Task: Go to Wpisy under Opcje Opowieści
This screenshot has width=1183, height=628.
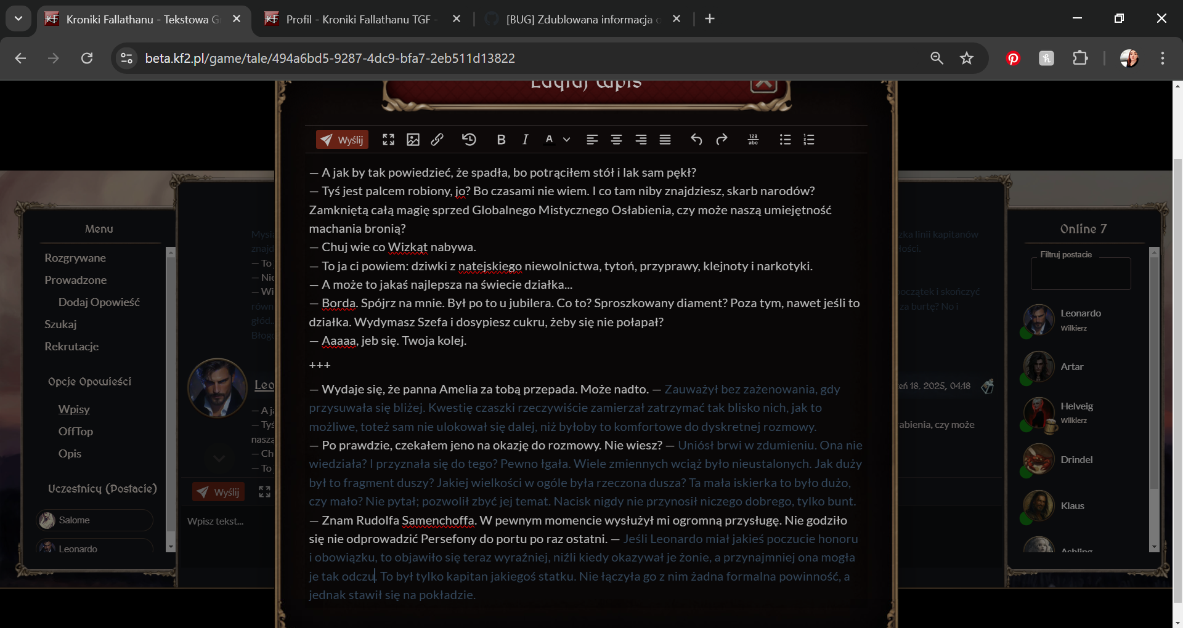Action: 74,409
